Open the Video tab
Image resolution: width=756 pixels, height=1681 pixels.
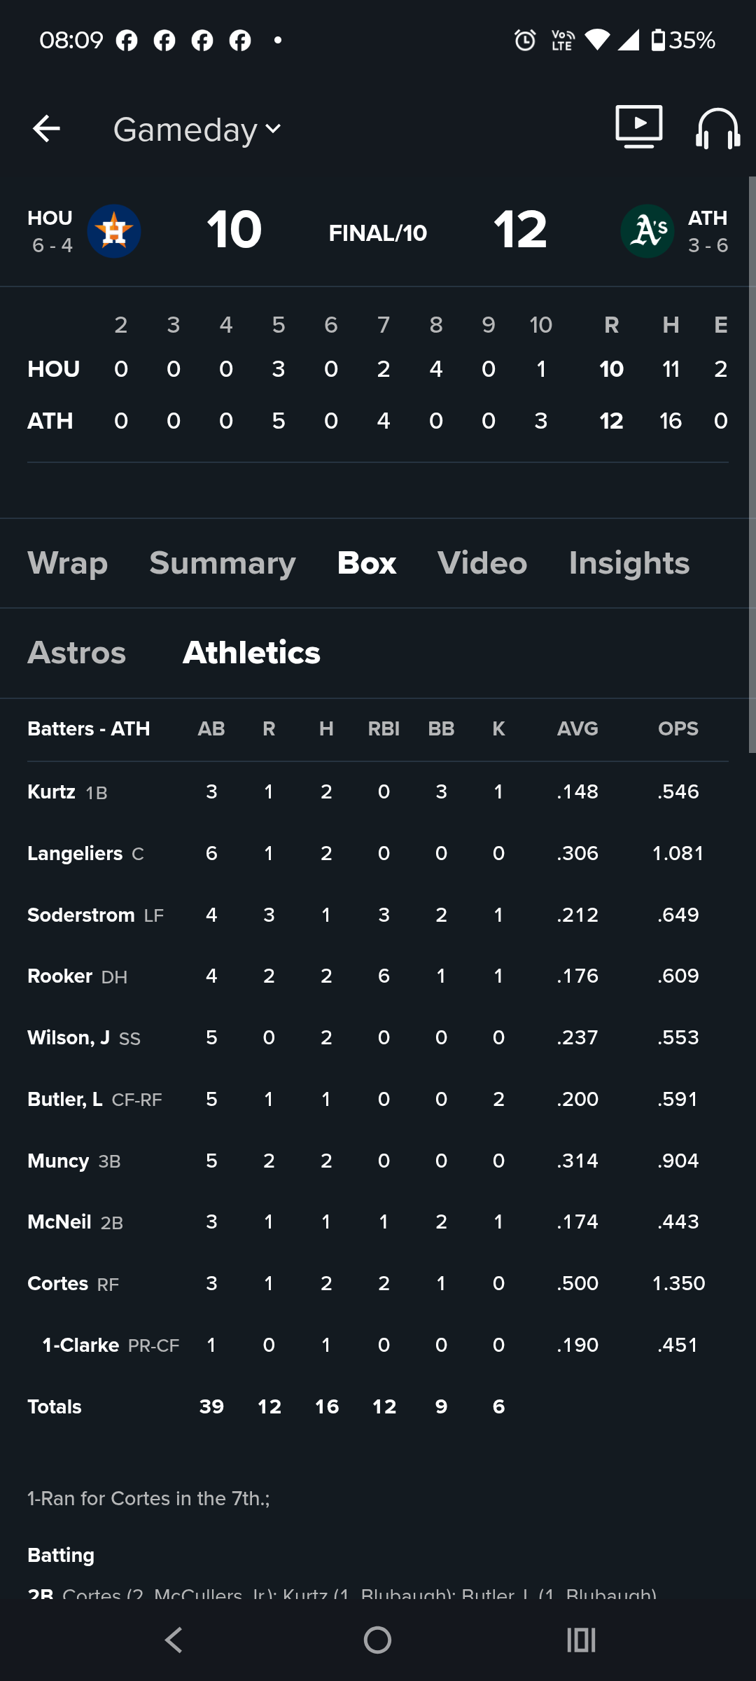tap(482, 563)
